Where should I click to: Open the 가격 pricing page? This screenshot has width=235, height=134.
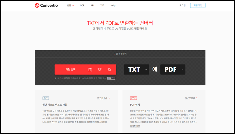(102, 5)
